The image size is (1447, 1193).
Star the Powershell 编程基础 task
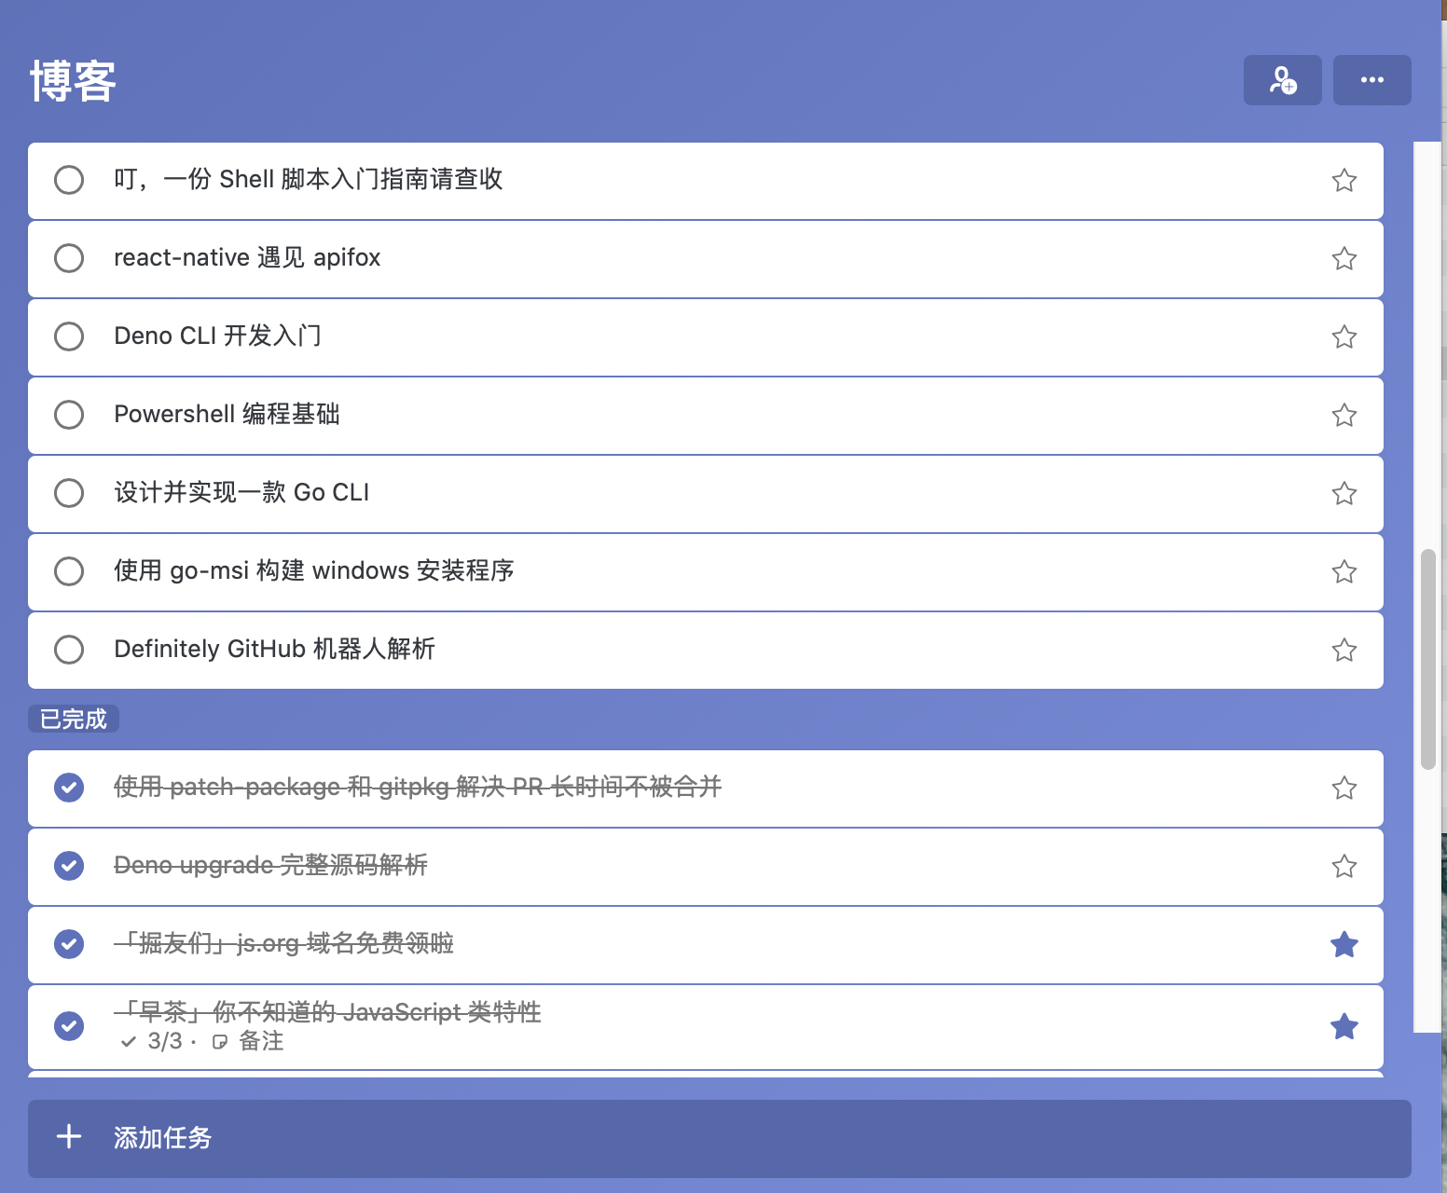point(1344,415)
